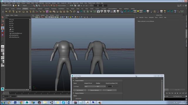Select the HIGH object in Outliner
188x105 pixels.
click(x=12, y=31)
